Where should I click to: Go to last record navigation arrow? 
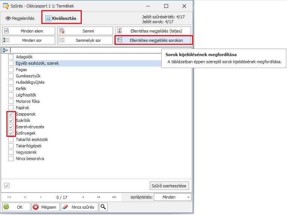click(114, 197)
